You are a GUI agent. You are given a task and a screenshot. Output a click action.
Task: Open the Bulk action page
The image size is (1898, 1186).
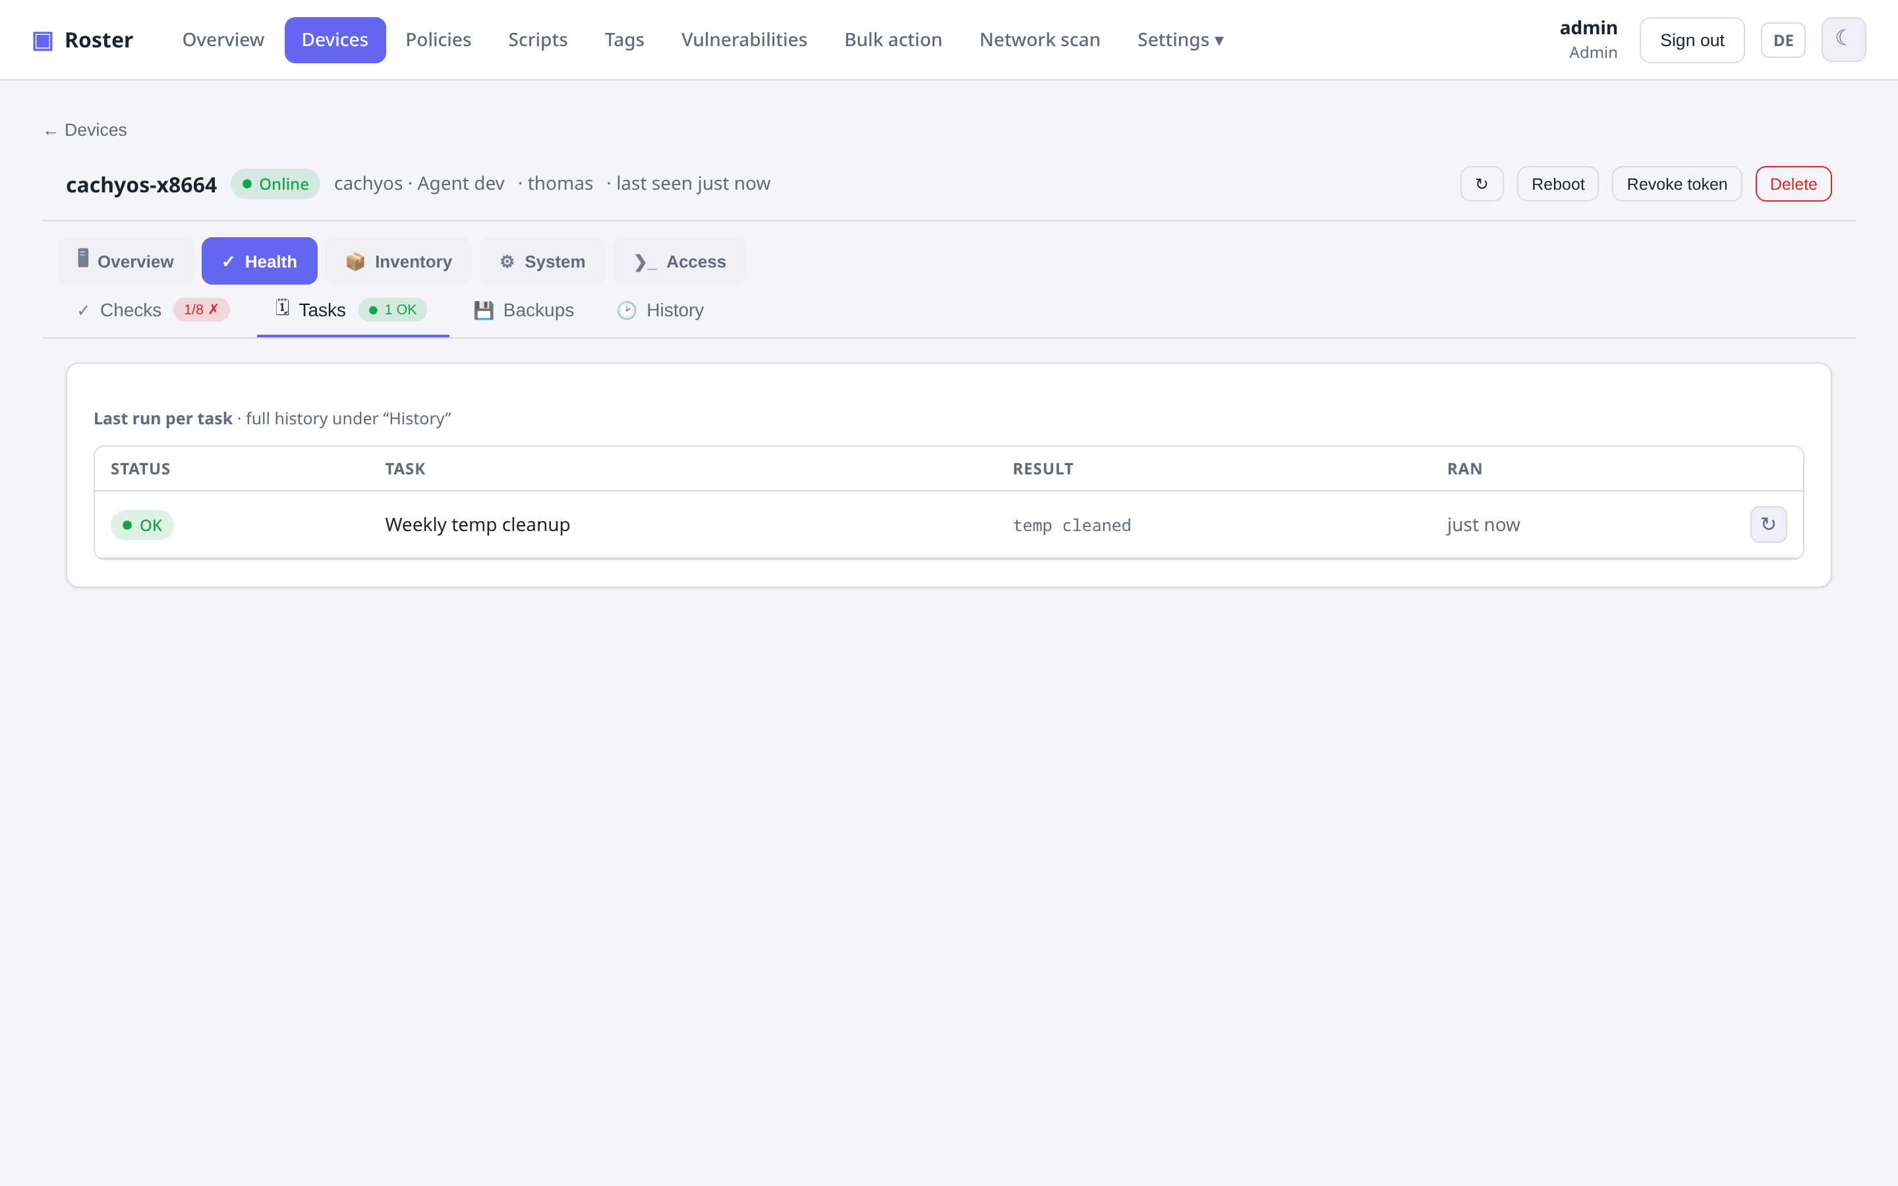(892, 40)
